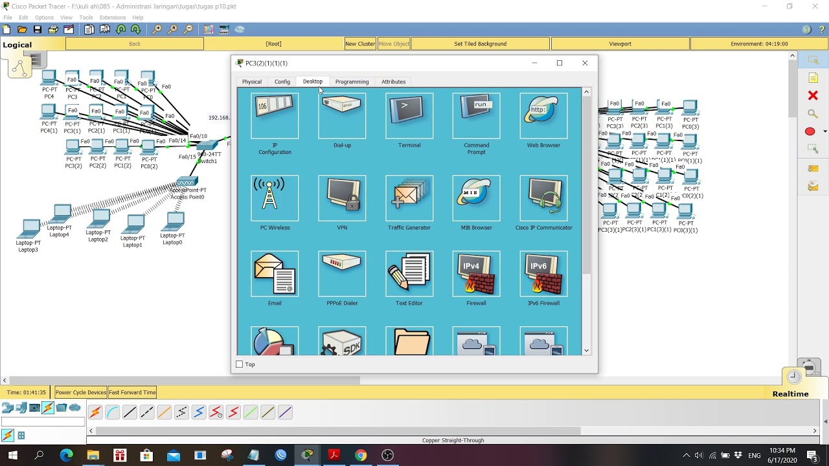Image resolution: width=829 pixels, height=466 pixels.
Task: Open Cisco IP Communicator app
Action: 543,198
